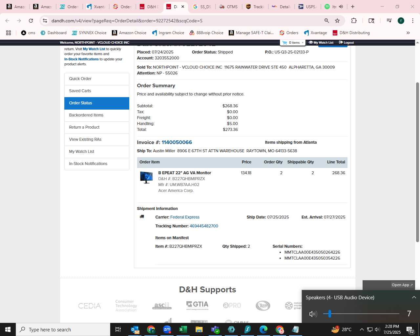Open tracking number 469445482700
Viewport: 420px width, 336px height.
204,226
